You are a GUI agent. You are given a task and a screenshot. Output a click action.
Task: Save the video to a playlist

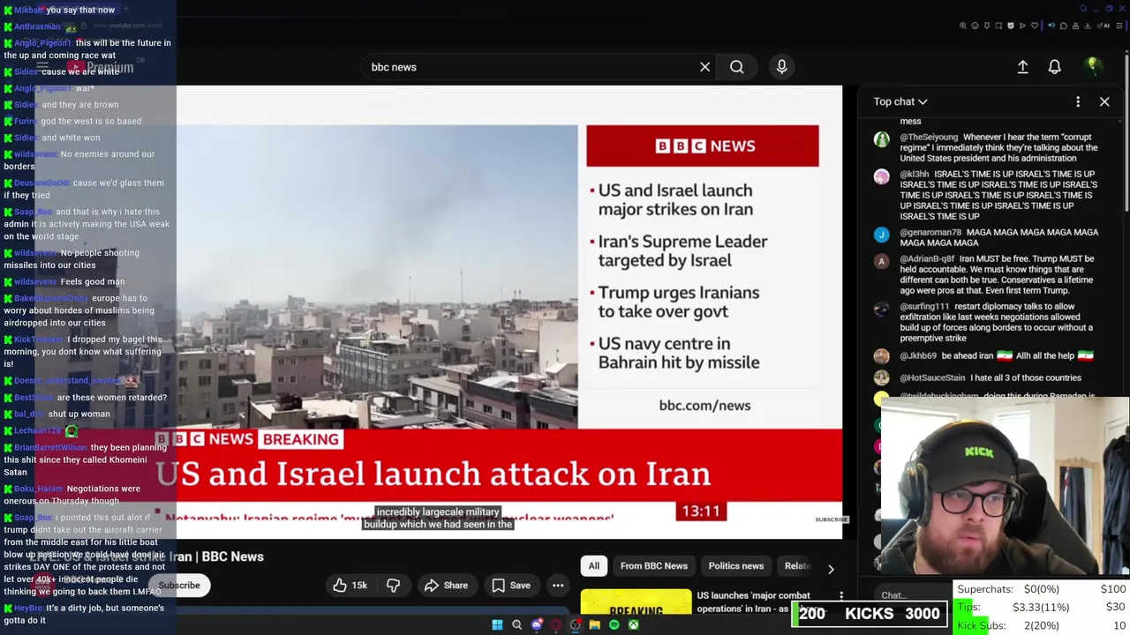510,585
